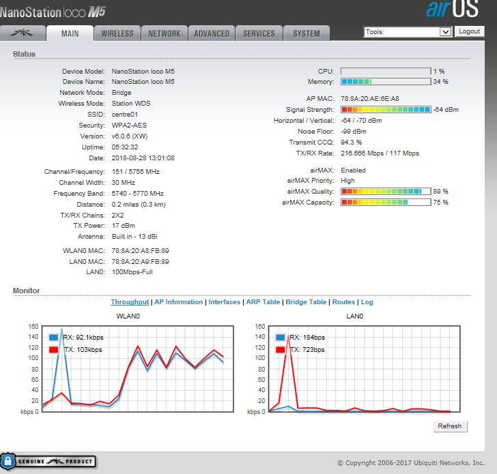Switch to the MAIN tab
The height and width of the screenshot is (474, 497).
[70, 33]
